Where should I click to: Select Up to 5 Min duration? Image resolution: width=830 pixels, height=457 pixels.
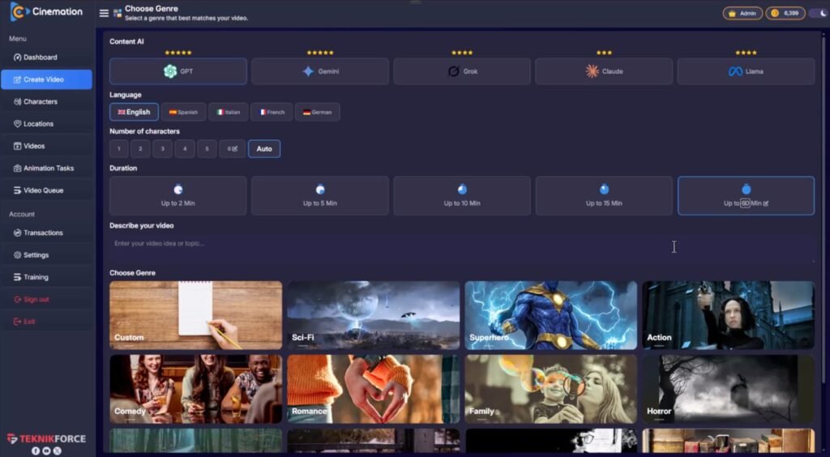[x=319, y=196]
